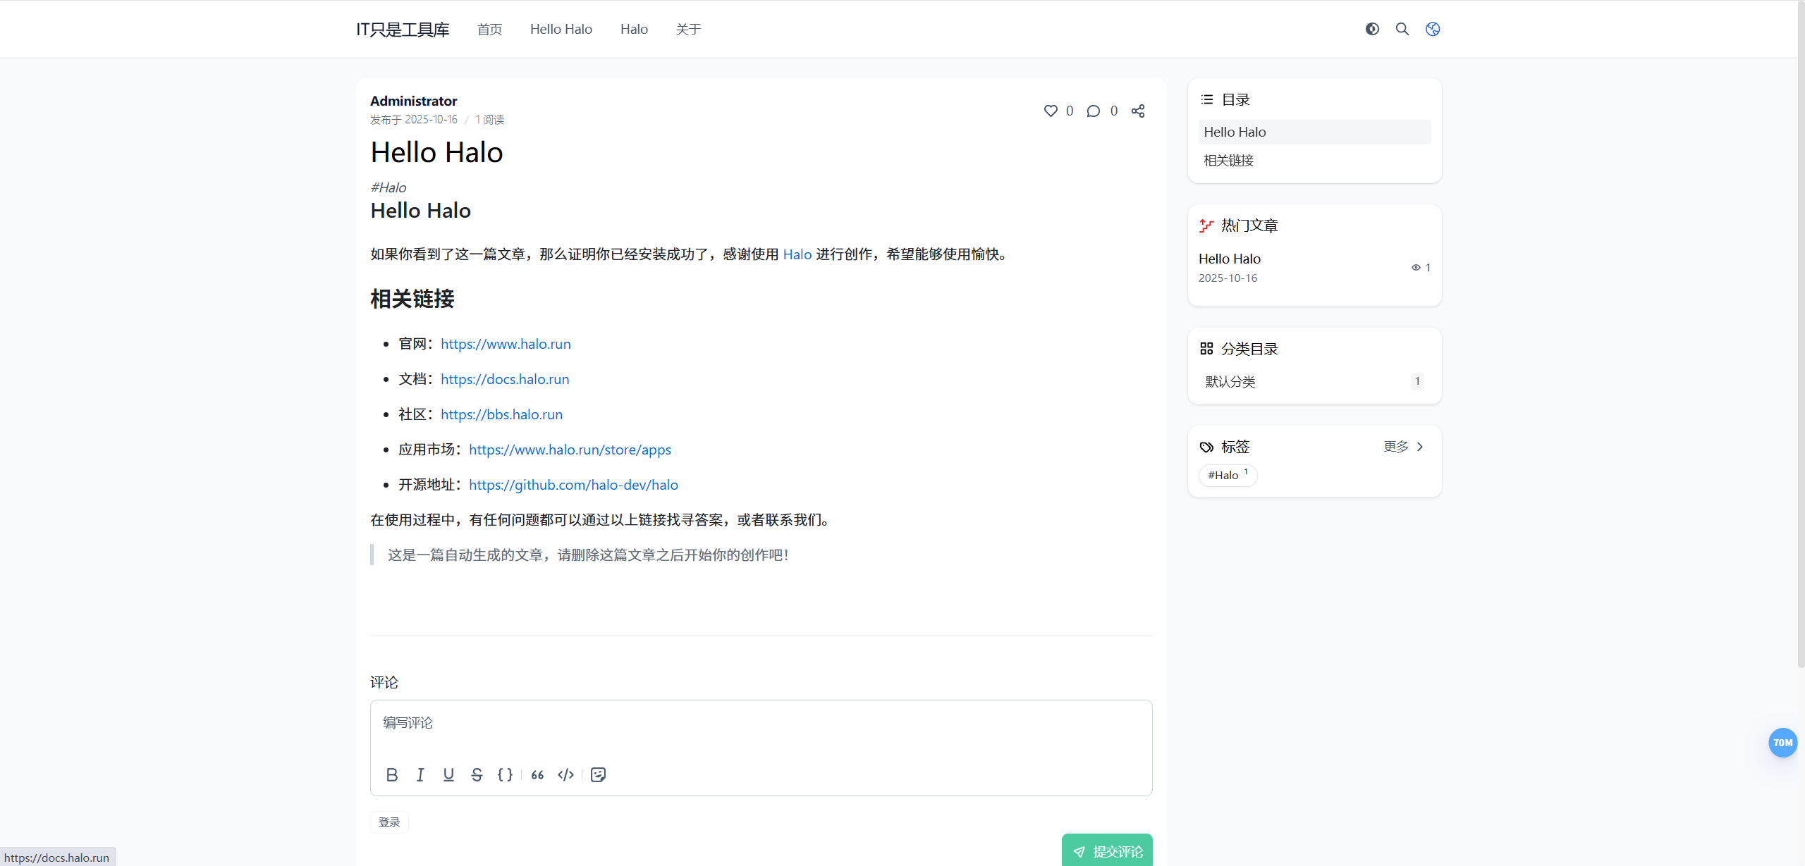Insert code block with the </> icon
Screen dimensions: 1805x866
(565, 774)
